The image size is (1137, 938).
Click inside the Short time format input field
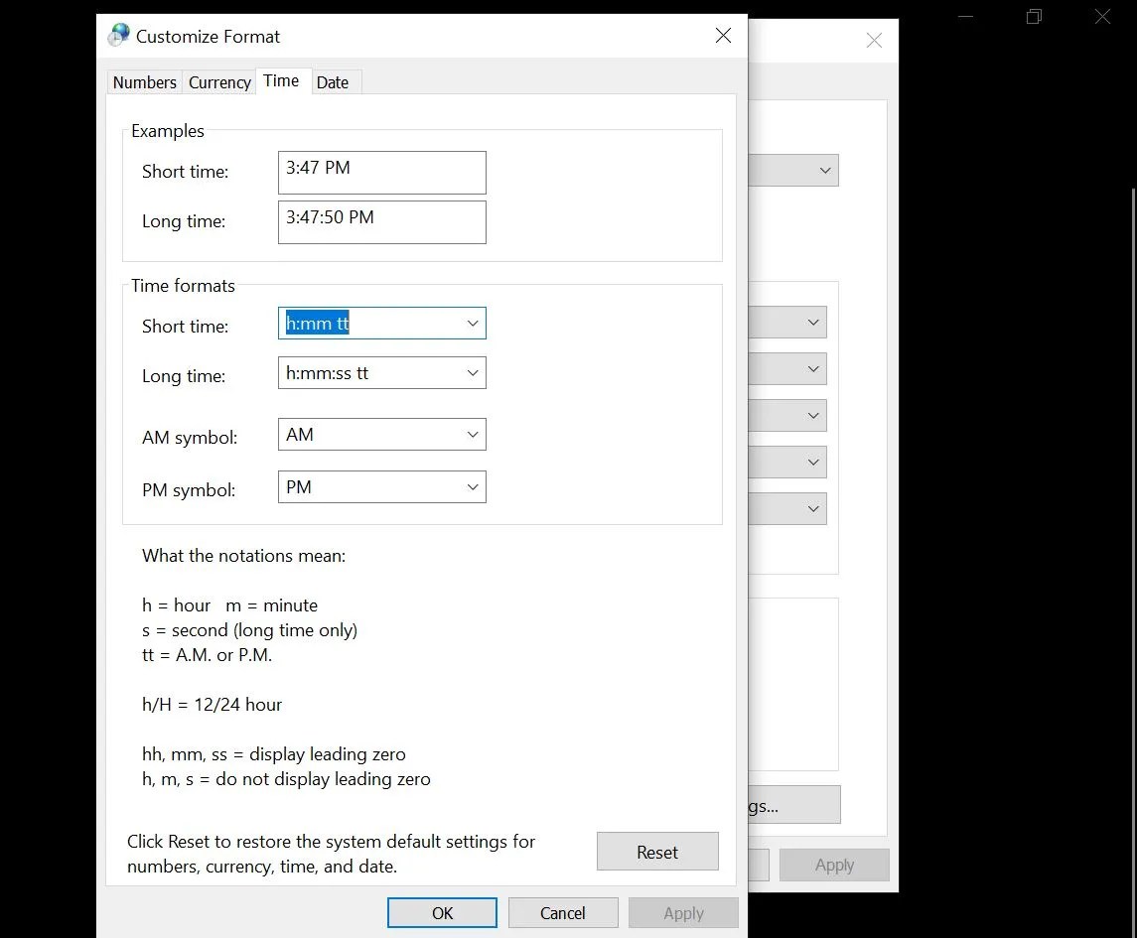tap(367, 323)
